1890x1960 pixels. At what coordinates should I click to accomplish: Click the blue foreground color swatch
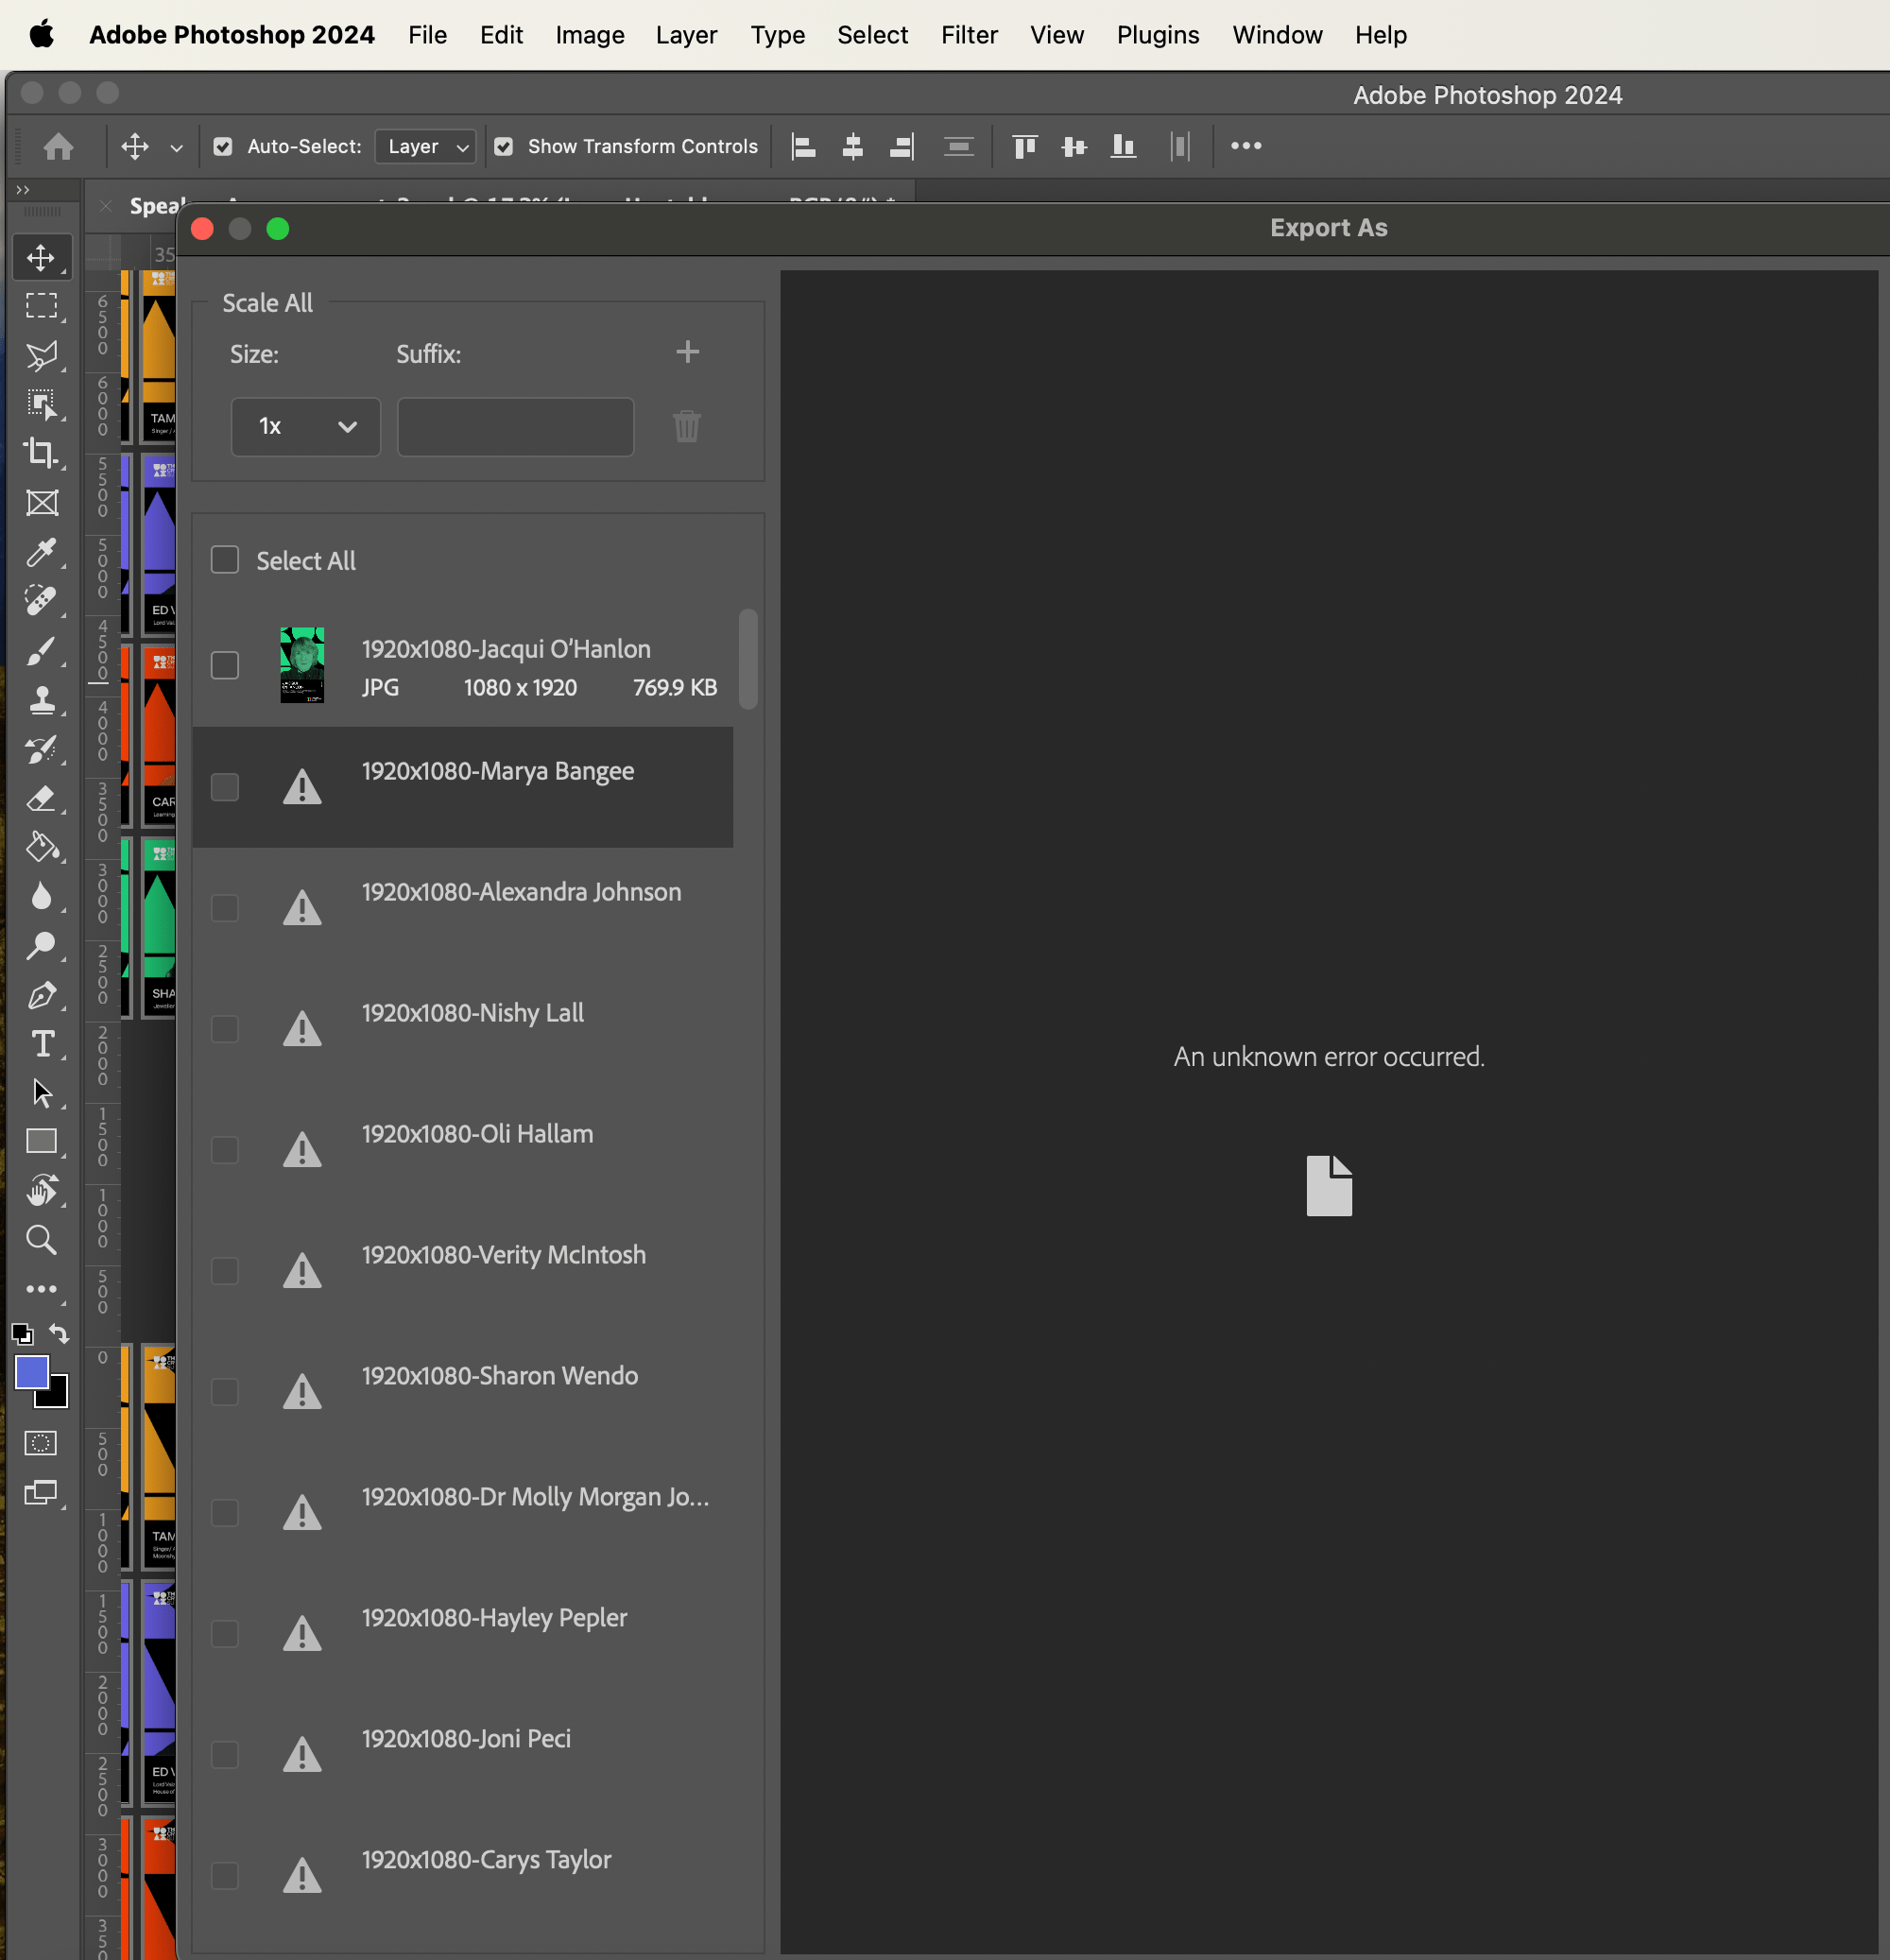pos(33,1373)
